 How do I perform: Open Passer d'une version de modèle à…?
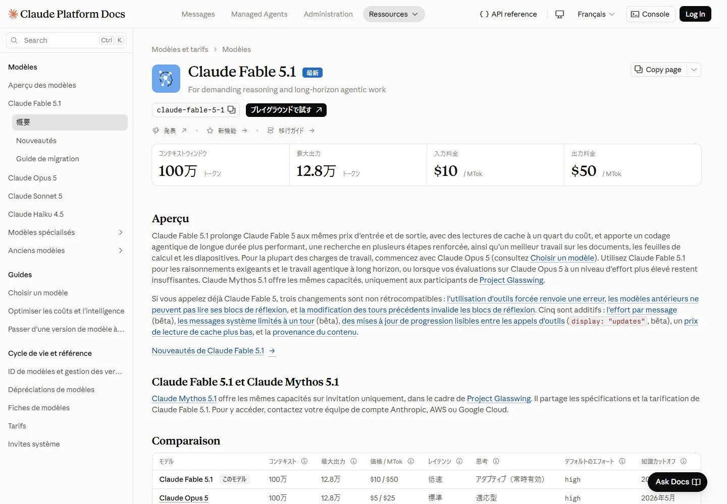[66, 329]
